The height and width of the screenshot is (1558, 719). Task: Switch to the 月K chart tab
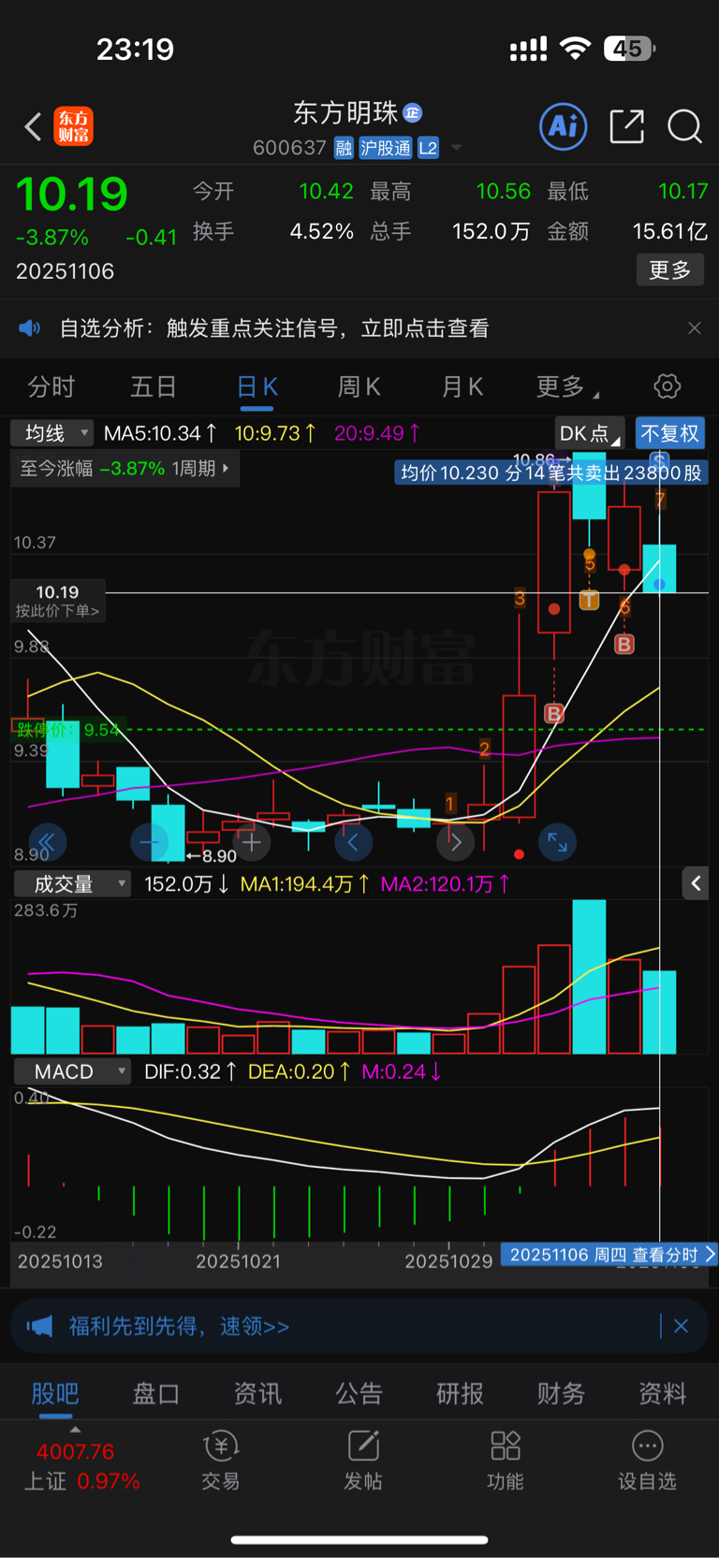click(x=462, y=387)
